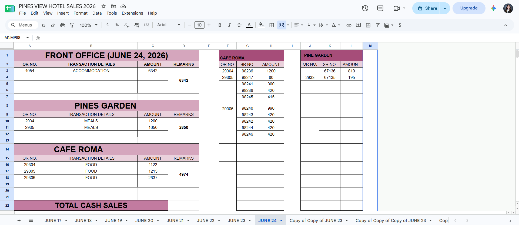Viewport: 519px width, 225px height.
Task: Add a new sheet with plus button
Action: pos(19,221)
